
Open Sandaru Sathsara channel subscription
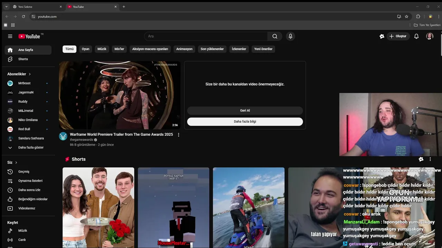click(28, 138)
